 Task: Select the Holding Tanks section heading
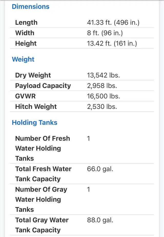(35, 123)
